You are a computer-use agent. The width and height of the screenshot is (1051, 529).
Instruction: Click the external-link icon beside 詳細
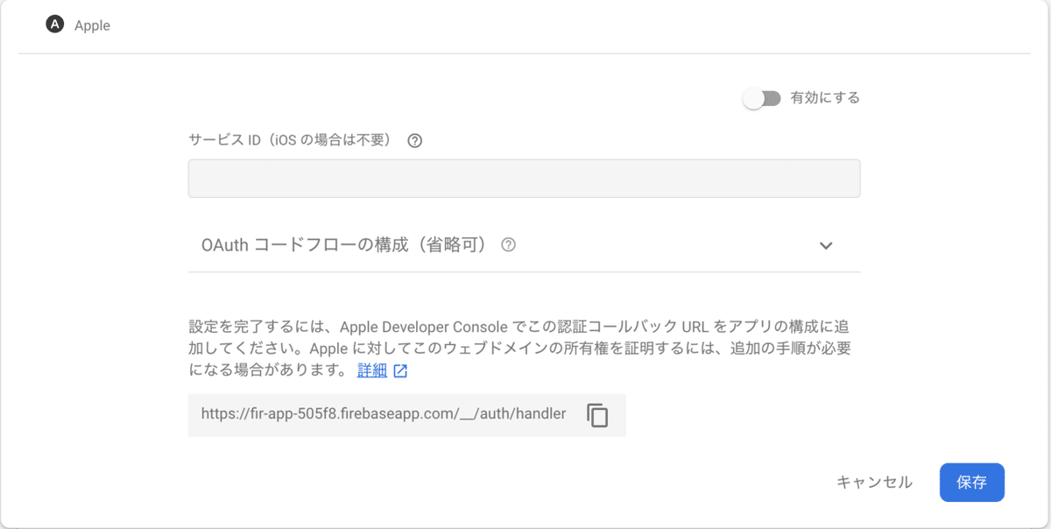[x=400, y=370]
